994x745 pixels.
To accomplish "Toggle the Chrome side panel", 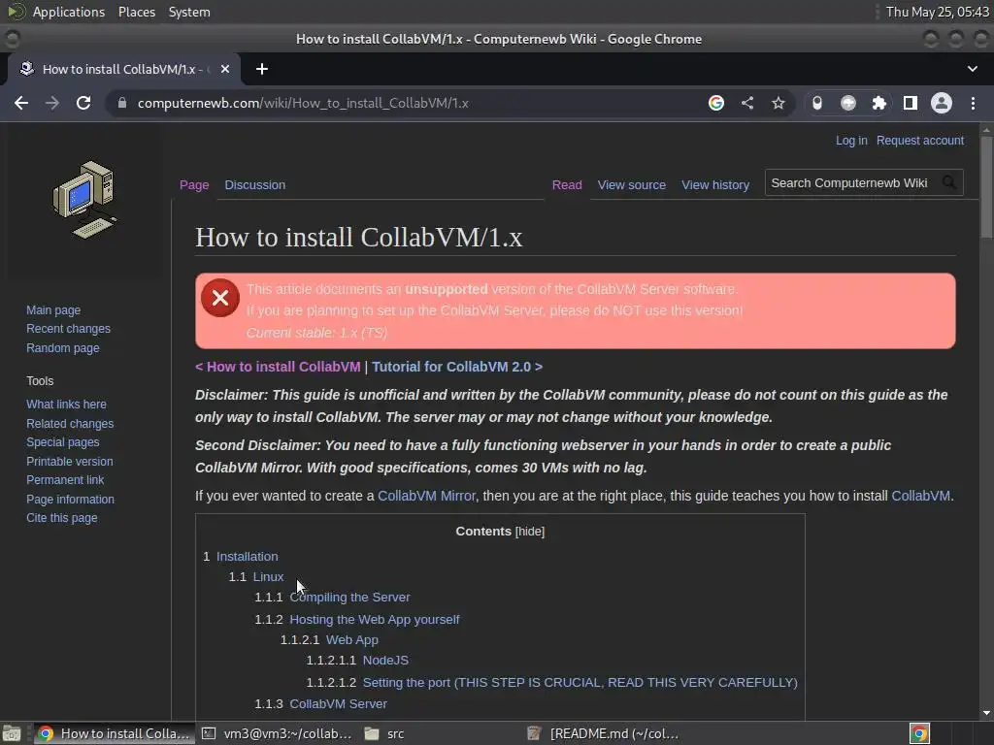I will pos(911,103).
